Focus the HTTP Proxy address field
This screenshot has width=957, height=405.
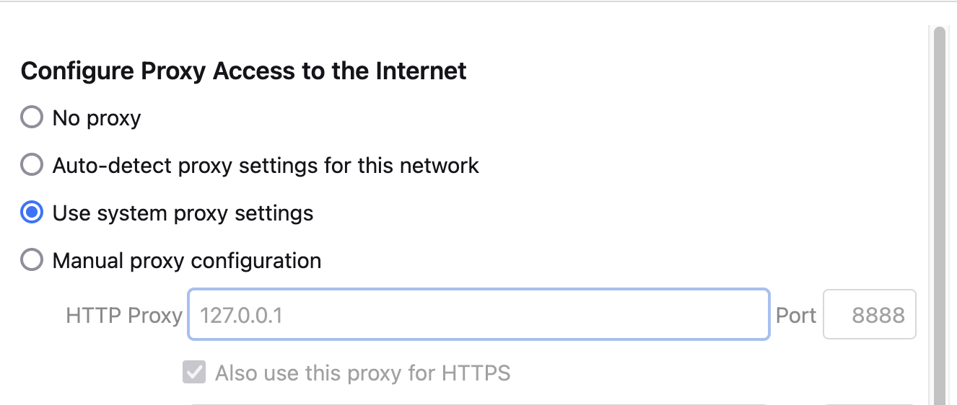pyautogui.click(x=478, y=315)
